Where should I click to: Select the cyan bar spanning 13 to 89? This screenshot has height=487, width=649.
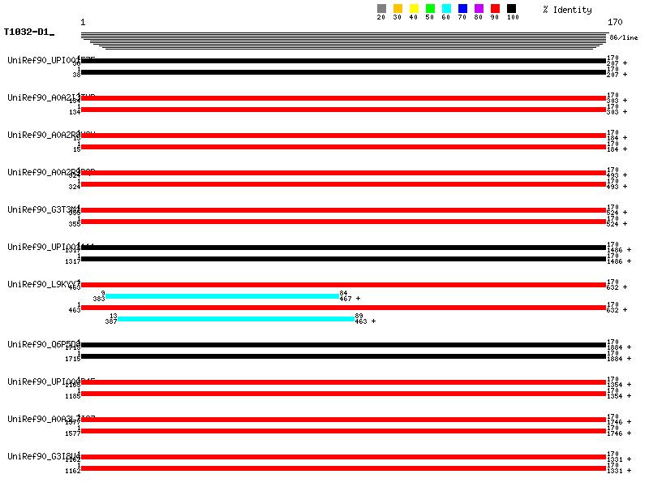(x=236, y=319)
